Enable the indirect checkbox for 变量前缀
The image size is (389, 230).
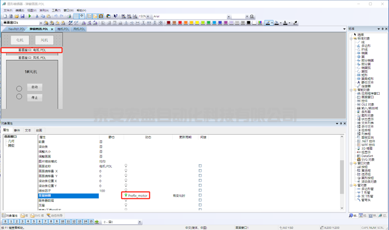(200, 196)
